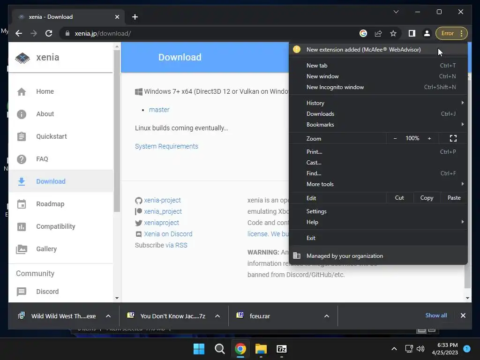This screenshot has height=360, width=480.
Task: Decrease zoom with minus button
Action: coord(395,138)
